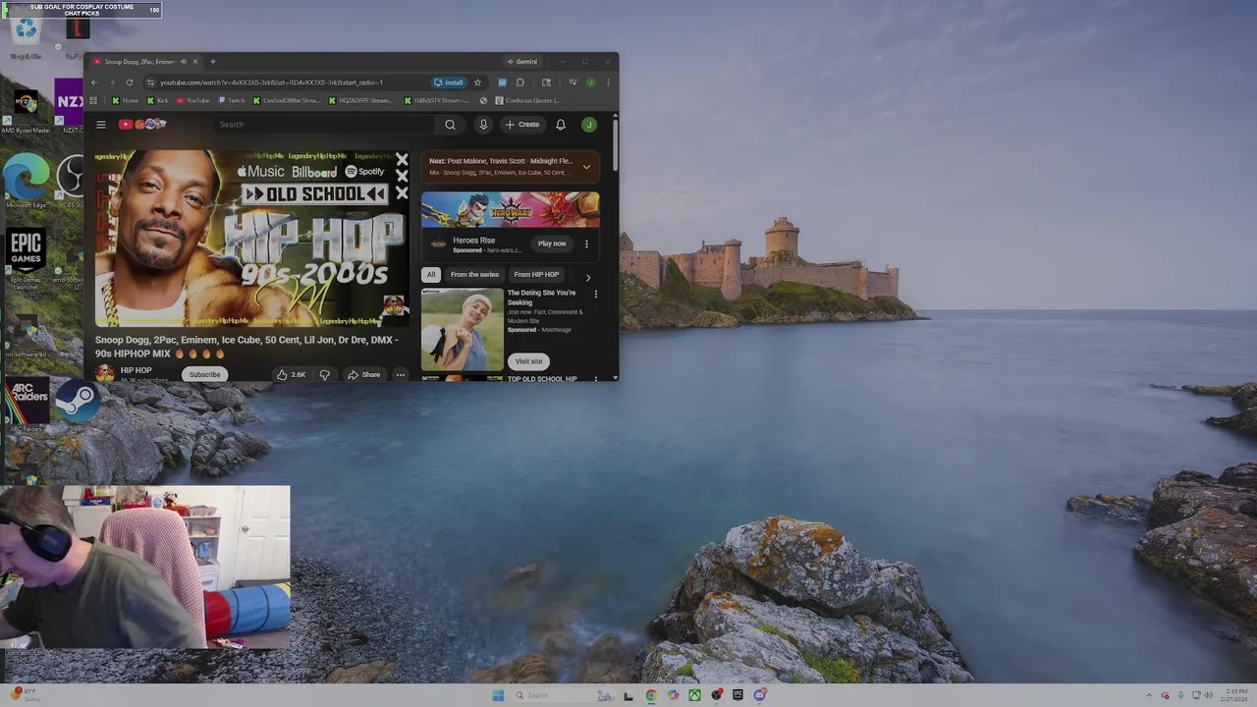Subscribe to HIP HOP channel

point(205,374)
